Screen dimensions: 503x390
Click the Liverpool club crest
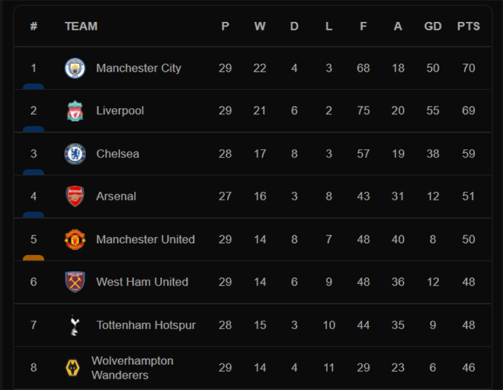click(75, 110)
